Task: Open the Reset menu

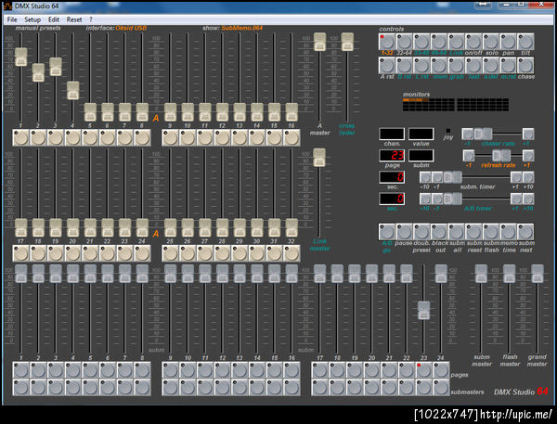Action: (74, 19)
